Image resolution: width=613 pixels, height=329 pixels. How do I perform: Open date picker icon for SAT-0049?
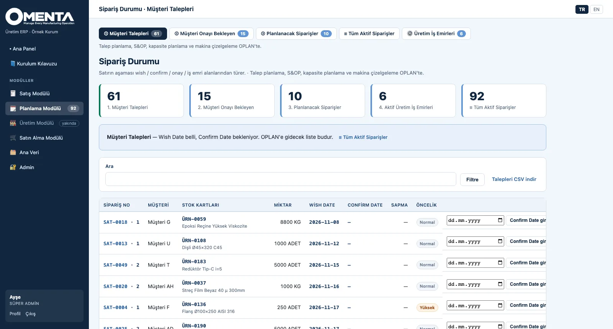(500, 262)
